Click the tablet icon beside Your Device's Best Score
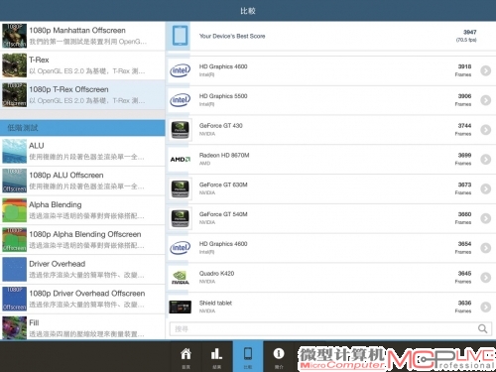The image size is (496, 372). click(181, 36)
